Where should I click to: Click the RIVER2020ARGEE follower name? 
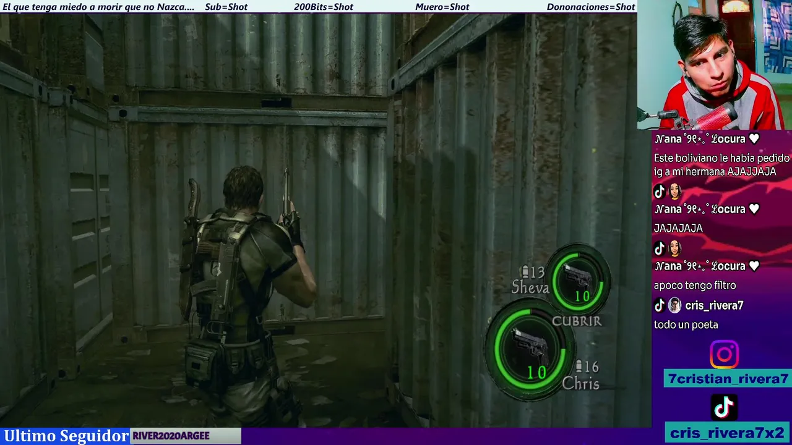(x=171, y=436)
